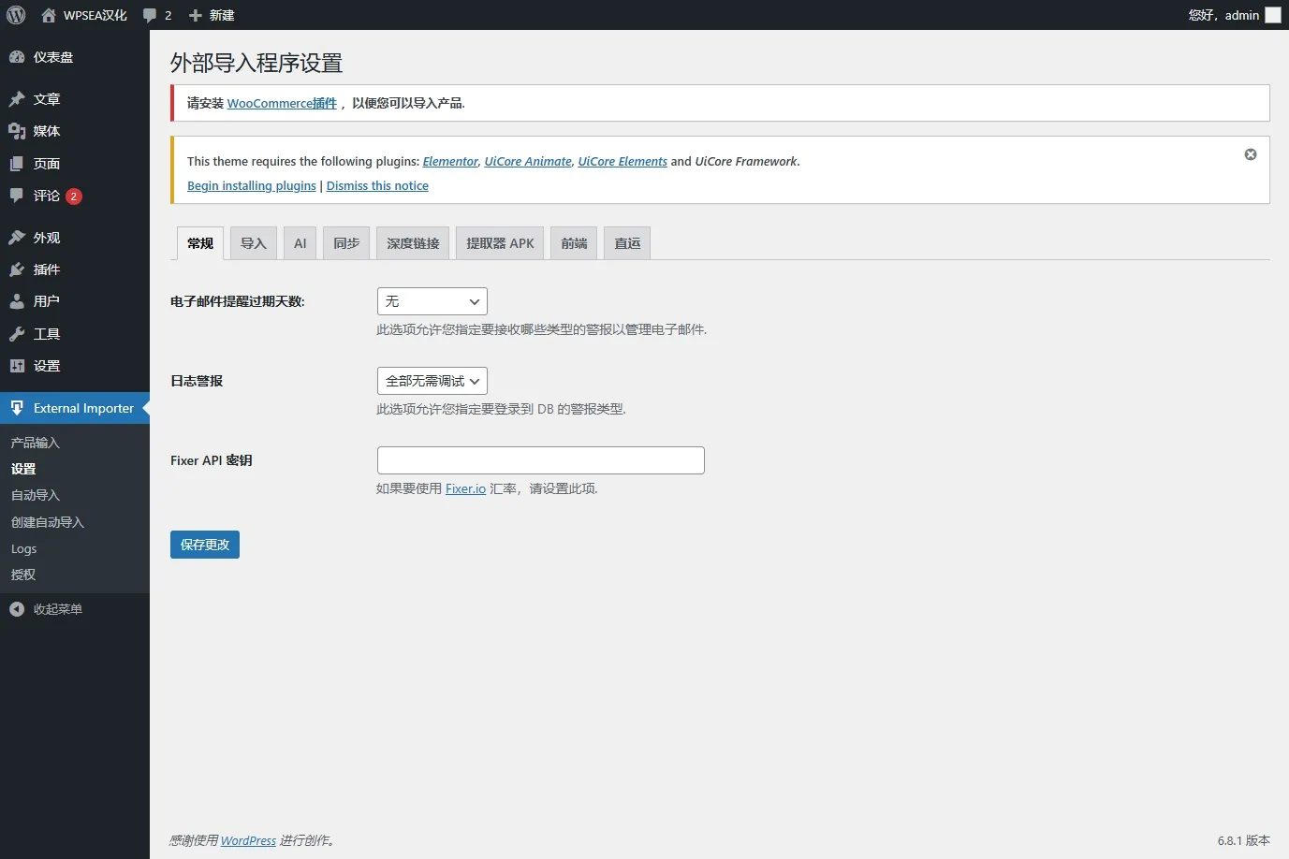Viewport: 1289px width, 859px height.
Task: Click the 评论 comments icon in the sidebar
Action: pos(17,196)
